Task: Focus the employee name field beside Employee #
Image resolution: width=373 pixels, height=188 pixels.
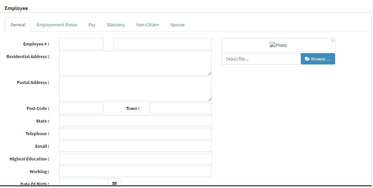Action: tap(162, 44)
